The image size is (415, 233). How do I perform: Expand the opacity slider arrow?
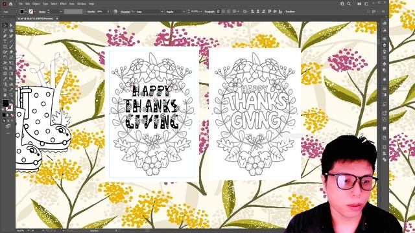pos(108,12)
